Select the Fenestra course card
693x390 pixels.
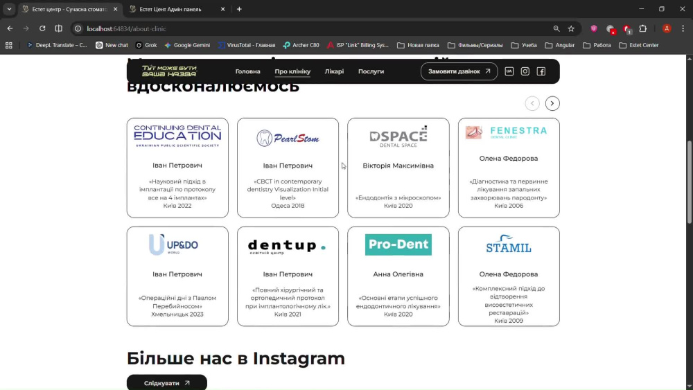509,168
